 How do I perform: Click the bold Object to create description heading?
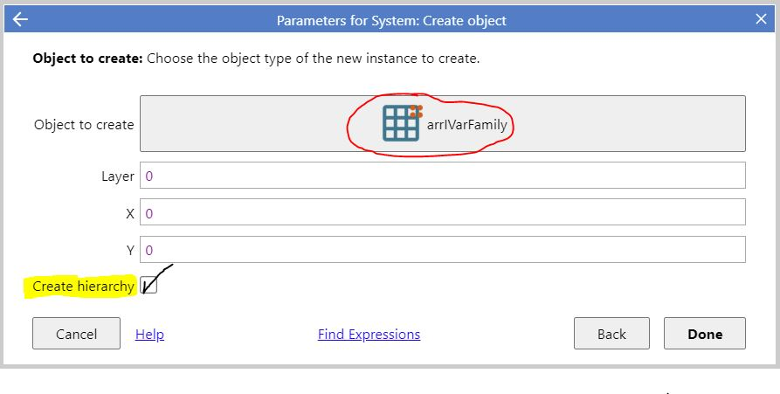87,59
